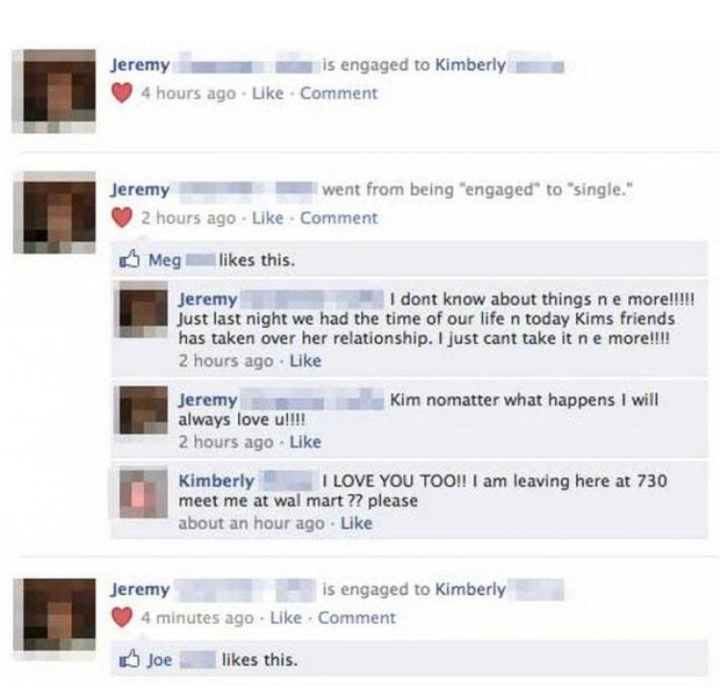Click the heart icon on the 4 minutes ago post
This screenshot has height=699, width=720.
(122, 618)
